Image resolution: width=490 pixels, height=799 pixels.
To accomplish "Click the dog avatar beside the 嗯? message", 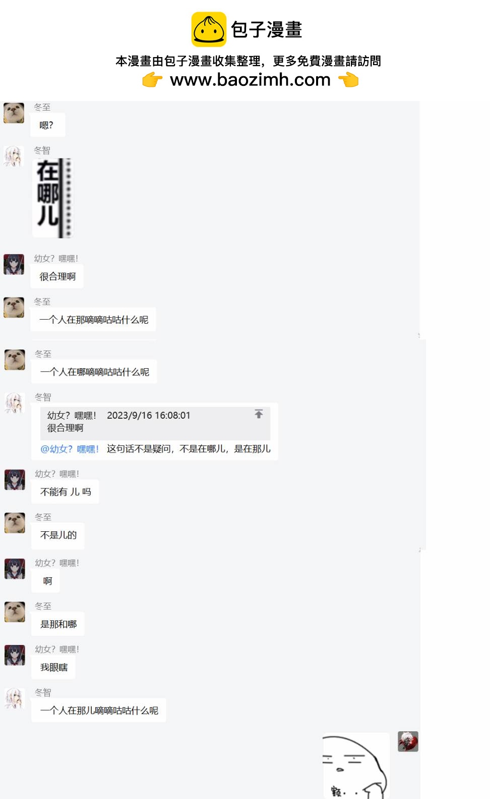I will [14, 113].
